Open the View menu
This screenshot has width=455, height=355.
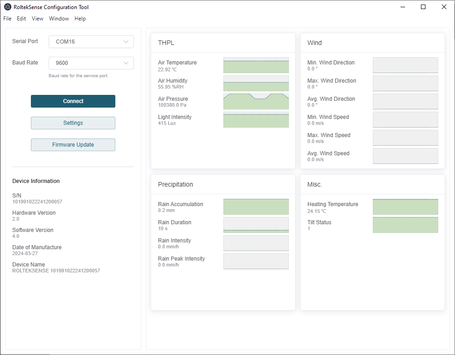[37, 19]
